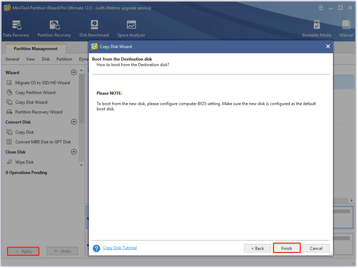The width and height of the screenshot is (358, 268).
Task: Select Copy Disk Wizard in sidebar
Action: (31, 102)
